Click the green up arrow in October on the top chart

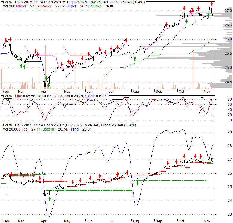pos(186,21)
